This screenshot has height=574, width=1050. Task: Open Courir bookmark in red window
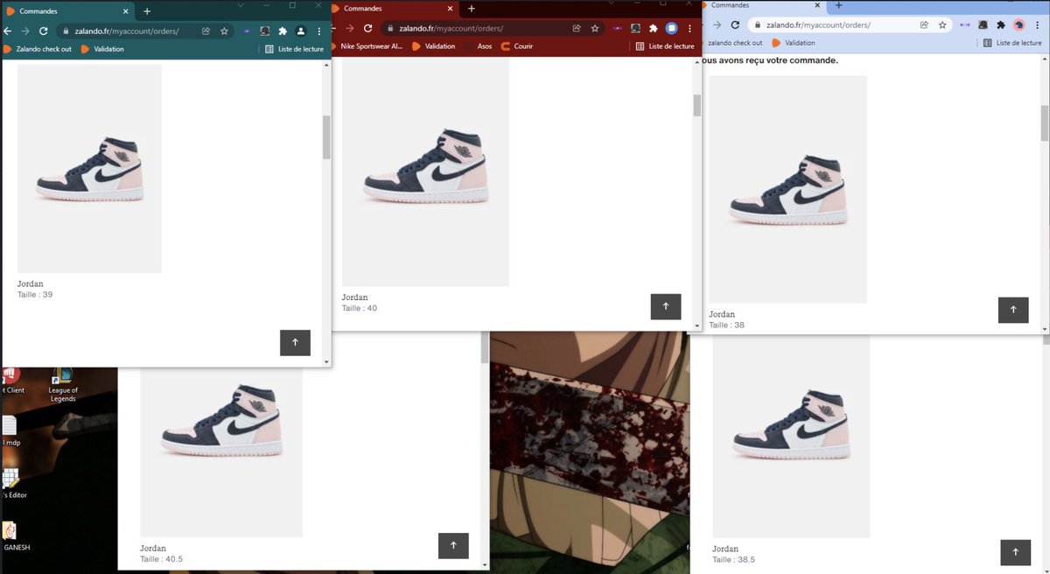517,45
